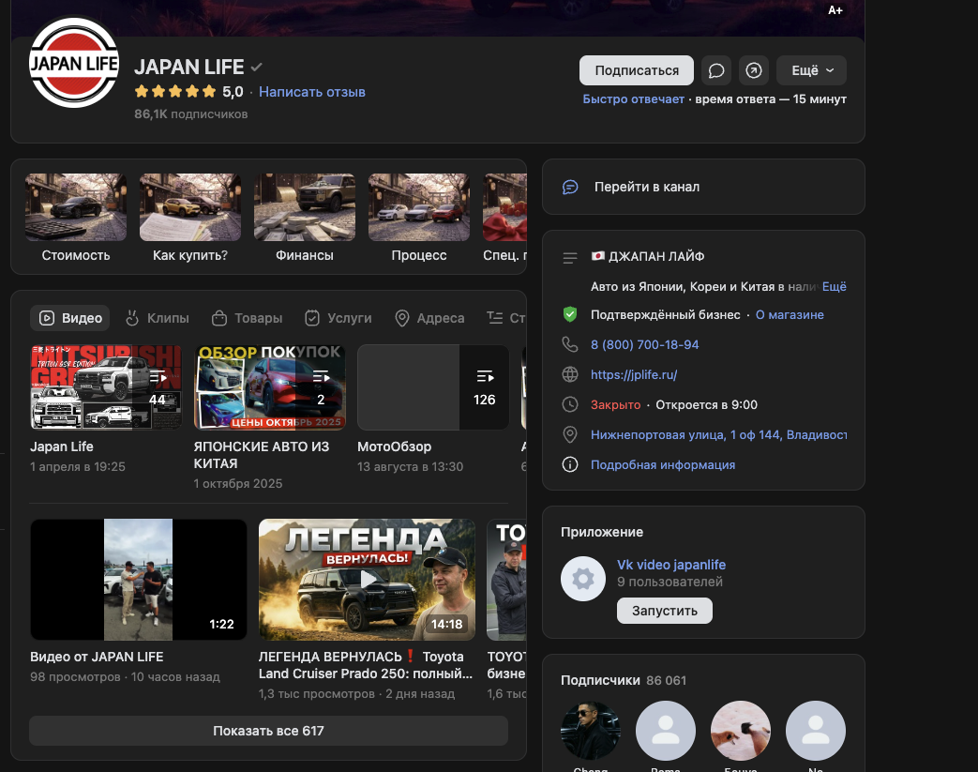Click the globe website icon

(x=570, y=374)
